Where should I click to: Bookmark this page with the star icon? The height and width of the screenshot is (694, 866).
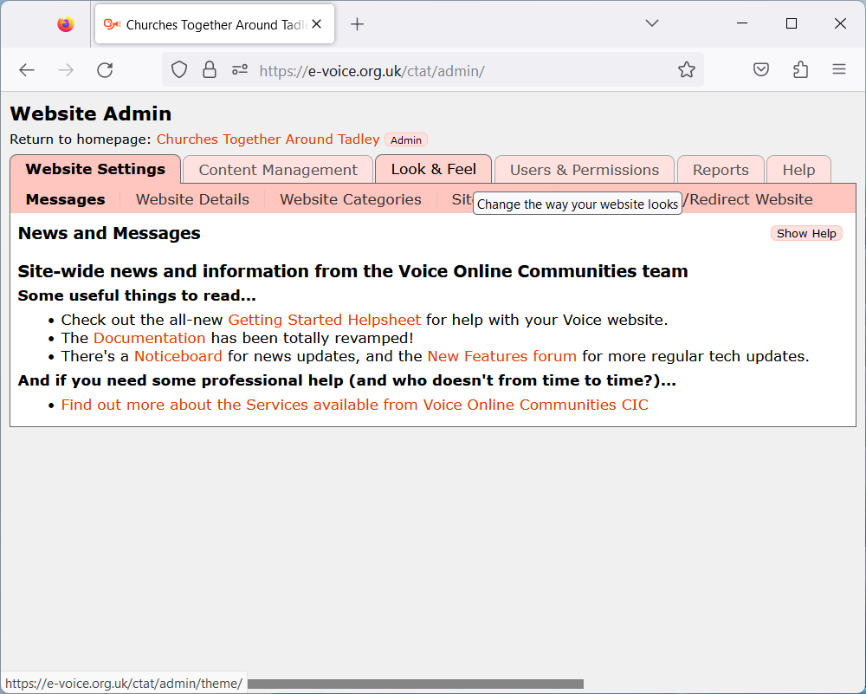coord(687,70)
